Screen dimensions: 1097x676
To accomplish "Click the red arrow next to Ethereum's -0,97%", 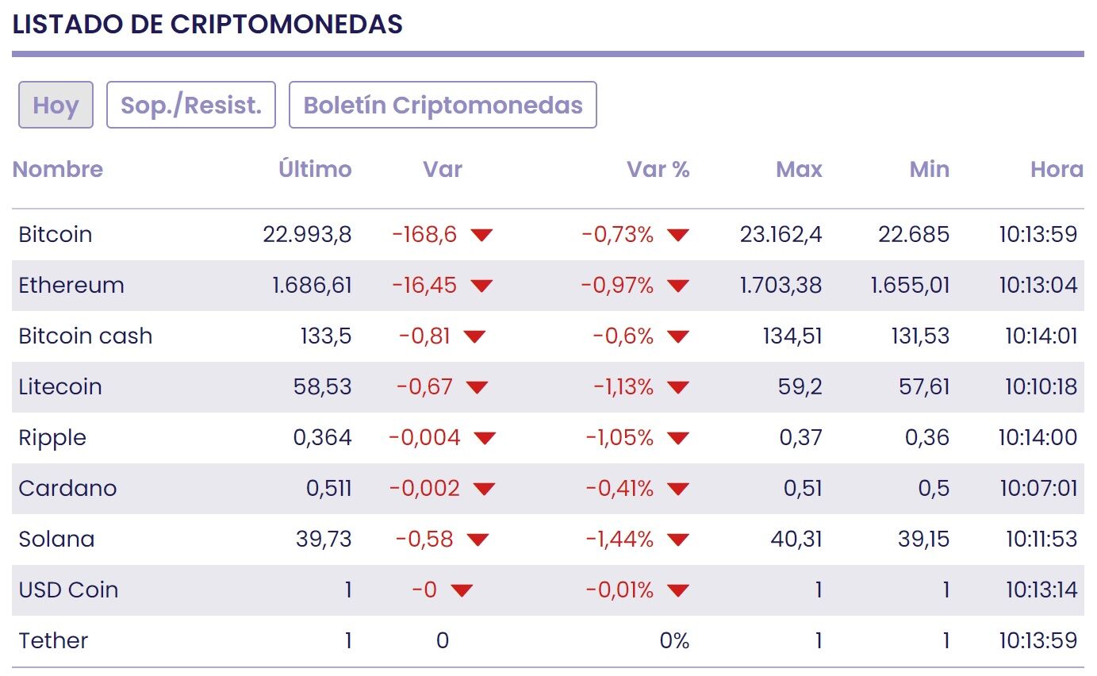I will tap(678, 286).
